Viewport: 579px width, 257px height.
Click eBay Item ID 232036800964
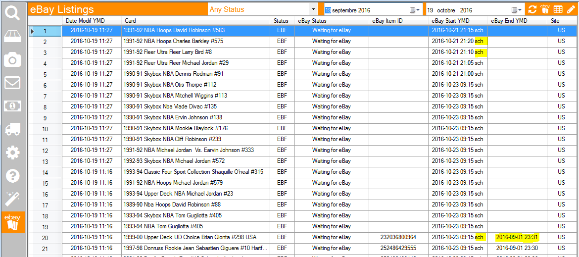[x=398, y=237]
